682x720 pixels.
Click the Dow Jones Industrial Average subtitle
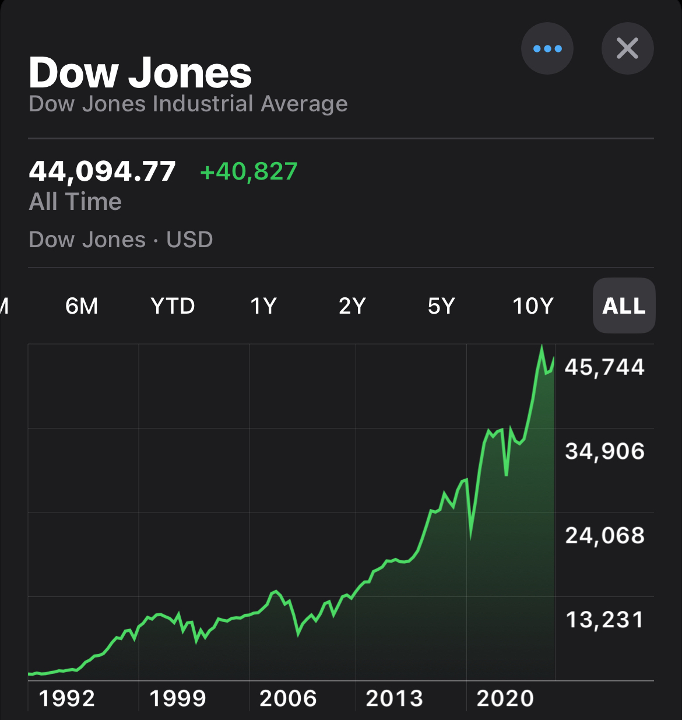pos(188,104)
